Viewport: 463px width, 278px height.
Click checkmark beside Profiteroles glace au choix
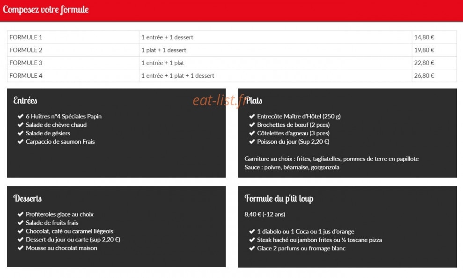(x=21, y=214)
